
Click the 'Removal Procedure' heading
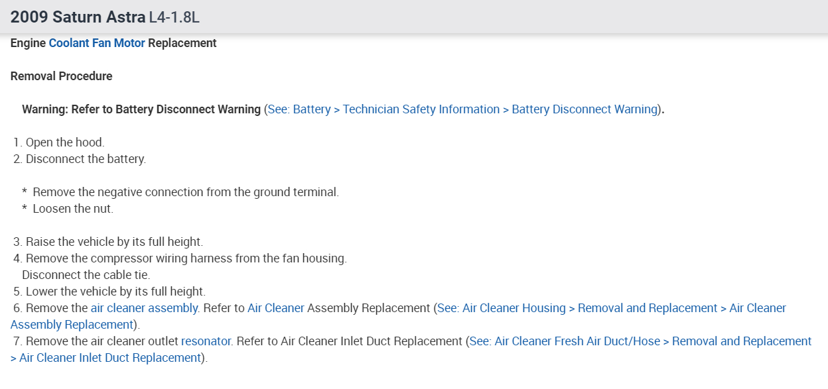tap(61, 76)
